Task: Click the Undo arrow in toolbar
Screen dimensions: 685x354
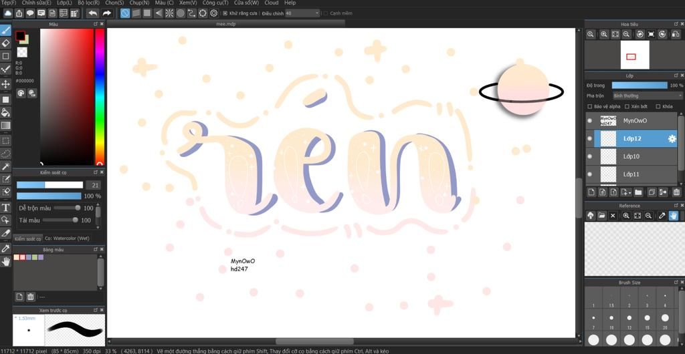Action: click(92, 13)
